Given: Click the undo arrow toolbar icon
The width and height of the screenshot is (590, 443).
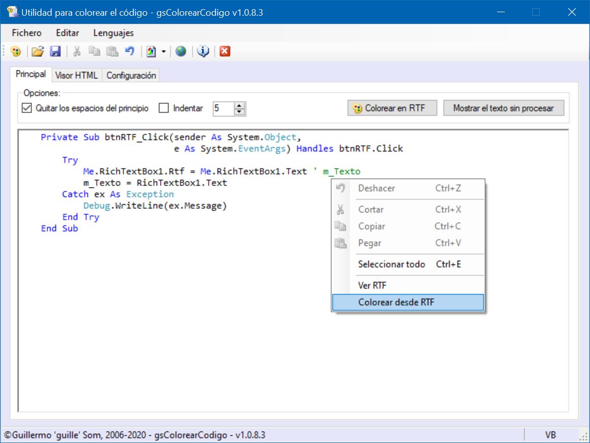Looking at the screenshot, I should point(130,51).
